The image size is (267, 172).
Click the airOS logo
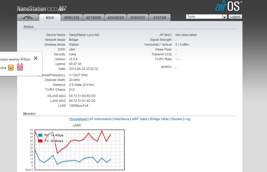tap(228, 6)
